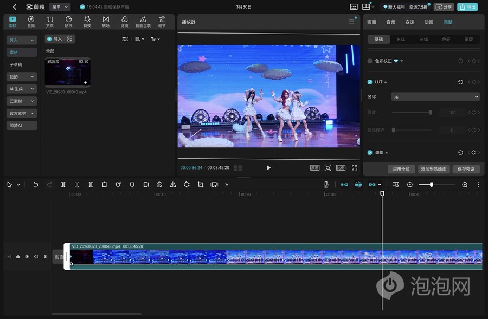Click the mirror flip icon in timeline toolbar
Viewport: 488px width, 319px height.
[x=173, y=185]
